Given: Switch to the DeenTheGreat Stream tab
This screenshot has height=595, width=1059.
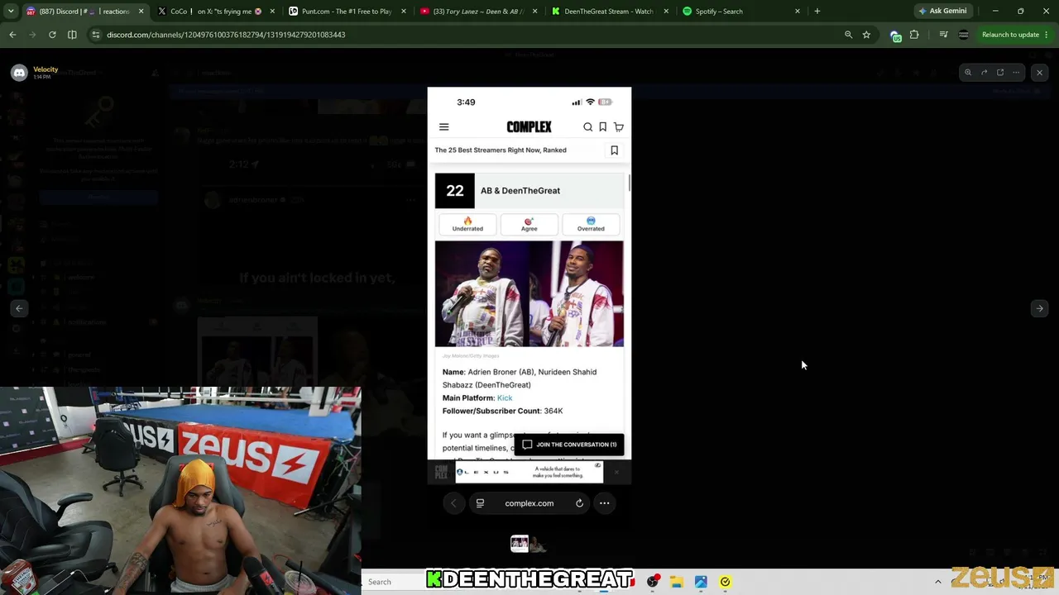Looking at the screenshot, I should pyautogui.click(x=610, y=12).
